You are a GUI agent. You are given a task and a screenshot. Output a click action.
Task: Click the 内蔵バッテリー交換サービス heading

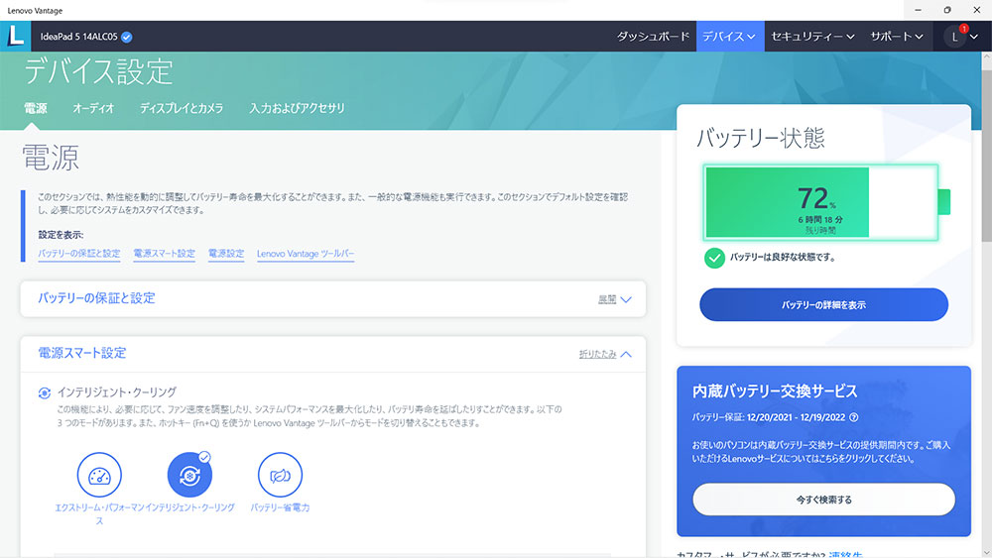775,391
